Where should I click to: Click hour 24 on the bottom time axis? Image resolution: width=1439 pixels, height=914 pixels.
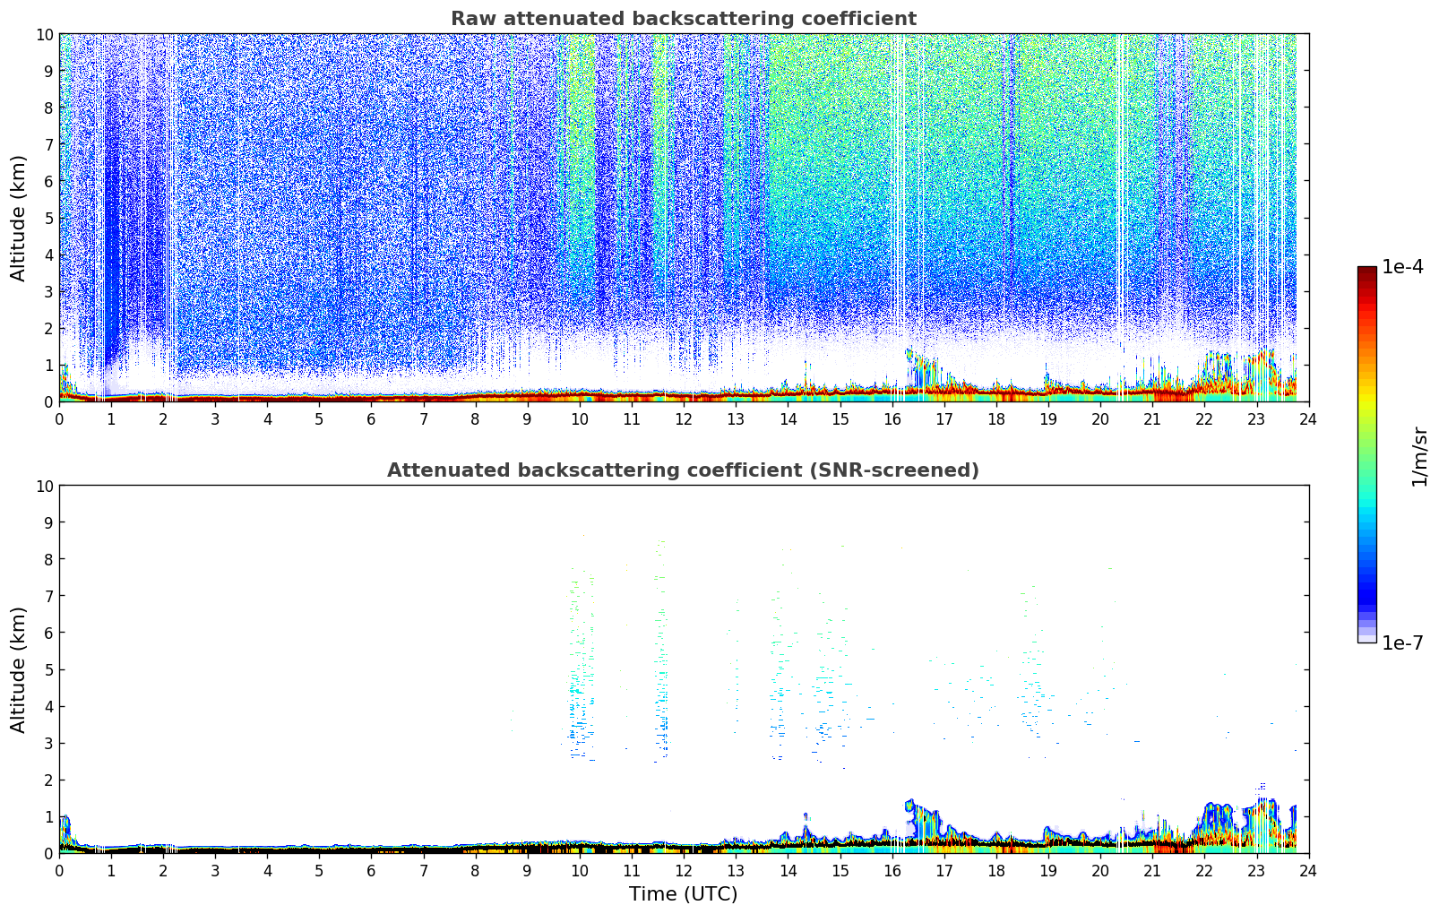pos(1308,871)
